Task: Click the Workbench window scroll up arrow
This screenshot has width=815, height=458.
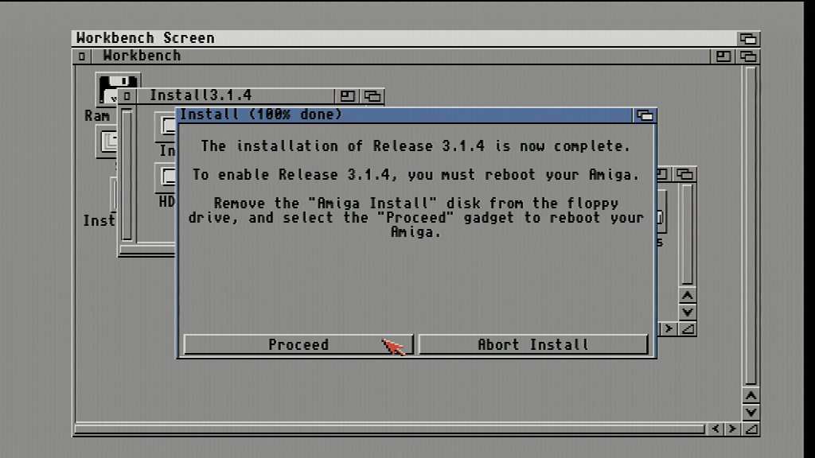Action: coord(751,396)
